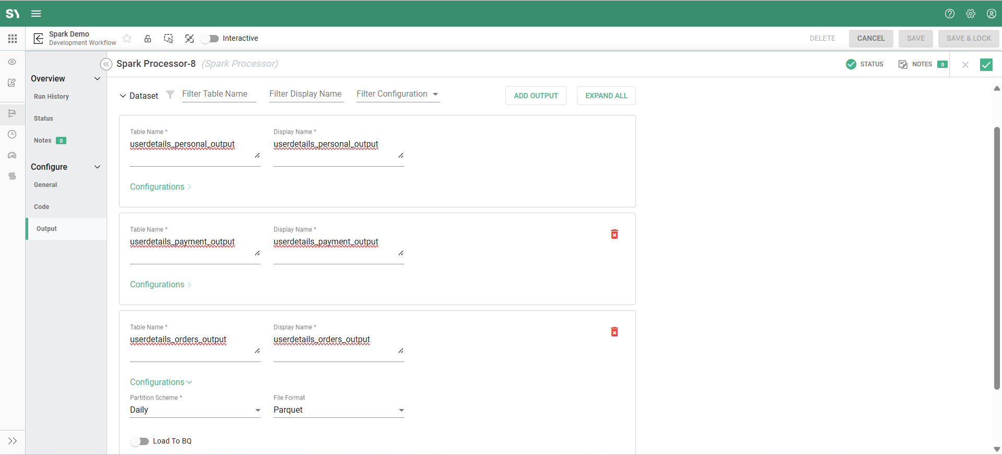The height and width of the screenshot is (455, 1002).
Task: Select Code in the Configure menu
Action: pyautogui.click(x=42, y=207)
